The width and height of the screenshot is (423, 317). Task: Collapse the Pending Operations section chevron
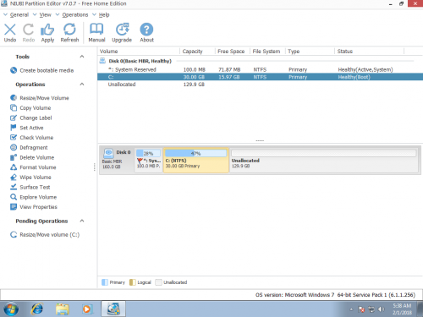(x=82, y=221)
